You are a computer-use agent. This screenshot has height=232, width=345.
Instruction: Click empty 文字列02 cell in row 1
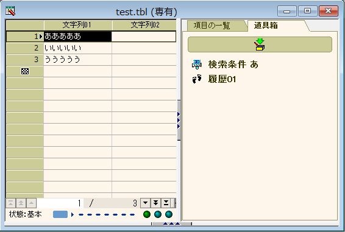(x=144, y=37)
